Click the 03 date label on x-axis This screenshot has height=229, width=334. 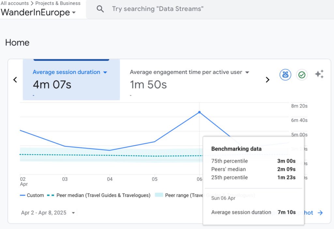65,179
